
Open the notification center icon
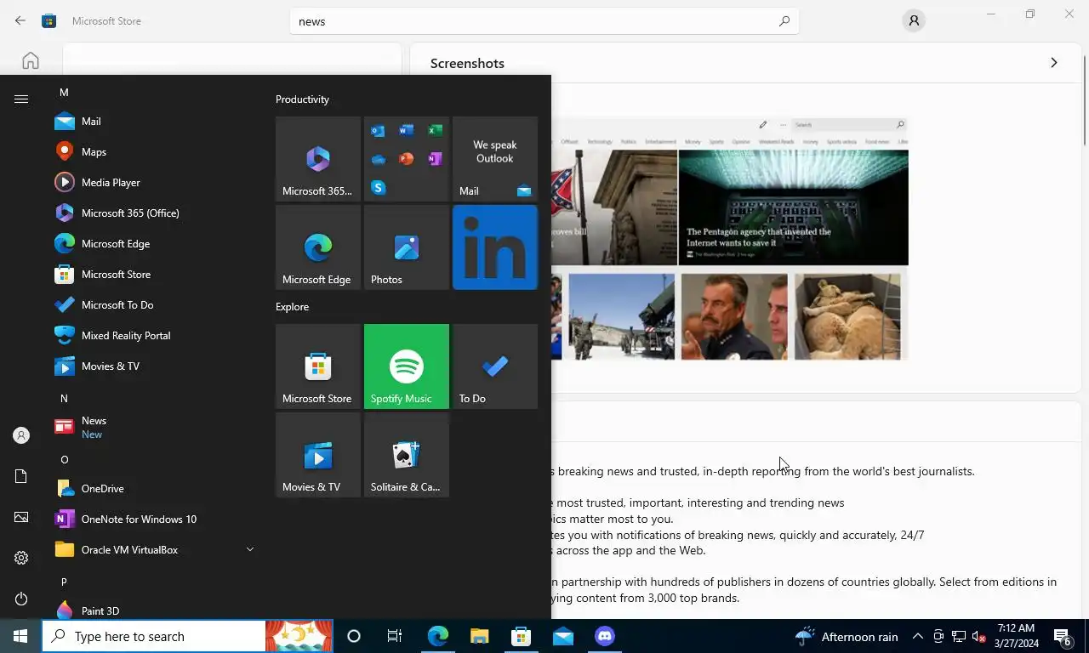1063,636
